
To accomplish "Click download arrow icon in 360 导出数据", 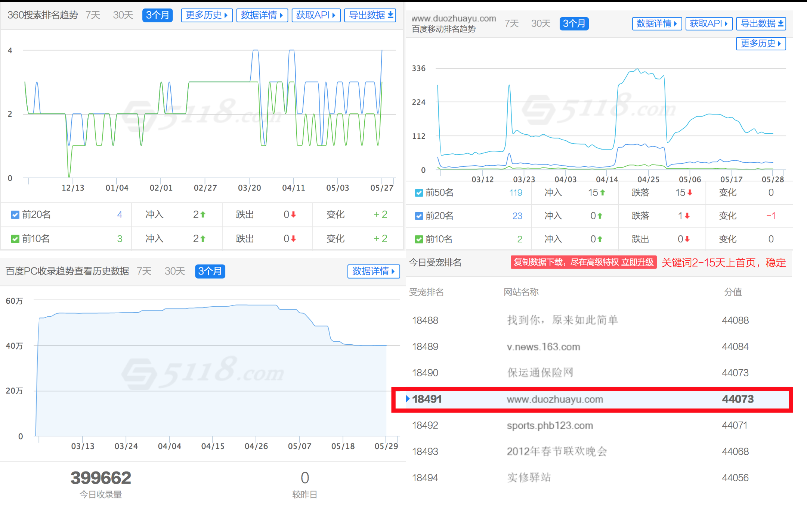I will (390, 15).
